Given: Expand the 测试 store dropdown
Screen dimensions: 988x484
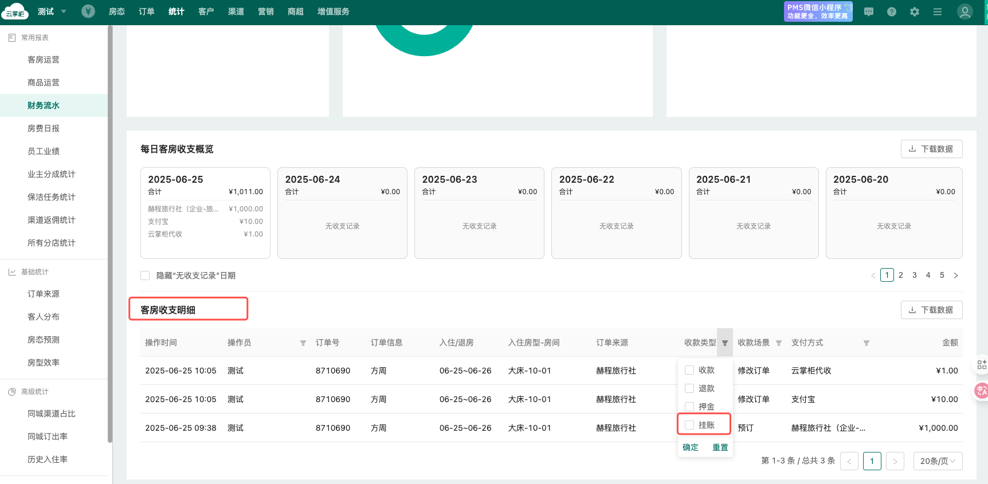Looking at the screenshot, I should coord(52,11).
